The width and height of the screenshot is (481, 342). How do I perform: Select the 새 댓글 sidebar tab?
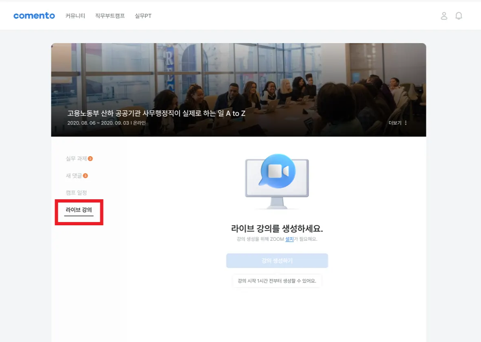[74, 176]
